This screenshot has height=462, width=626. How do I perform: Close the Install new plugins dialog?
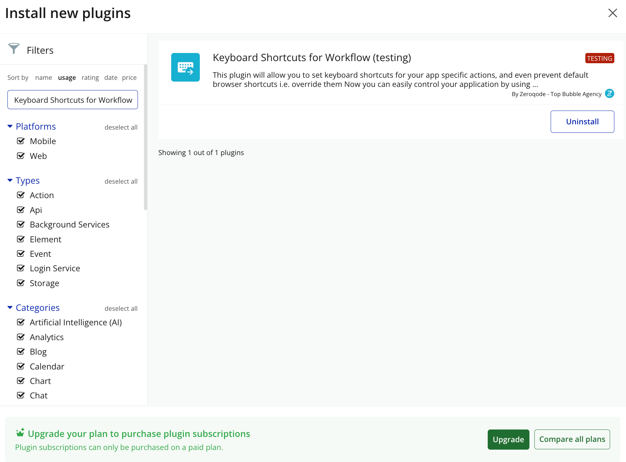click(613, 13)
